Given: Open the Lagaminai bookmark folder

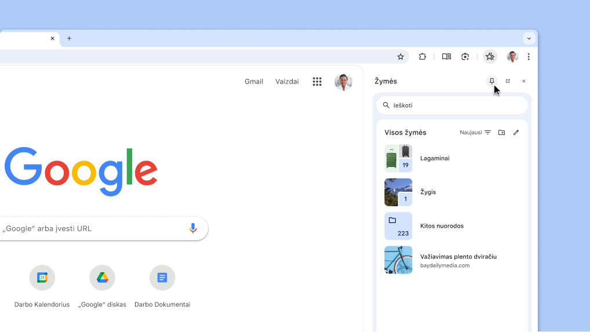Looking at the screenshot, I should pos(452,158).
